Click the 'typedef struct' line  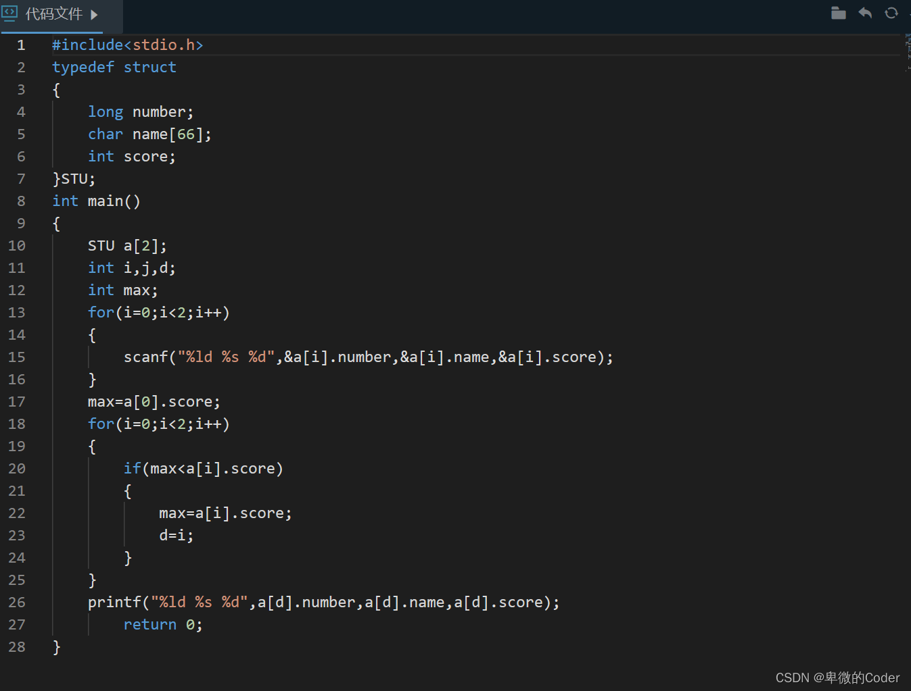pyautogui.click(x=114, y=67)
